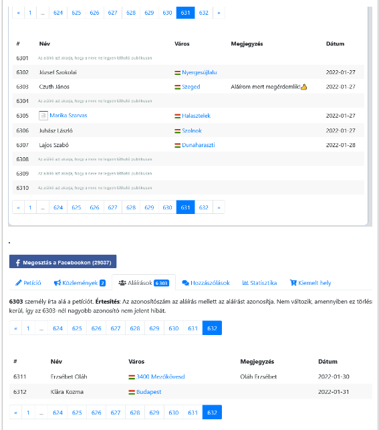Go to next page in the top pagination
The width and height of the screenshot is (379, 430).
coord(219,13)
